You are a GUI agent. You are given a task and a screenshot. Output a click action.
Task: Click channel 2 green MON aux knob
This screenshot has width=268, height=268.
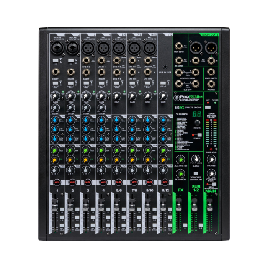pos(70,151)
